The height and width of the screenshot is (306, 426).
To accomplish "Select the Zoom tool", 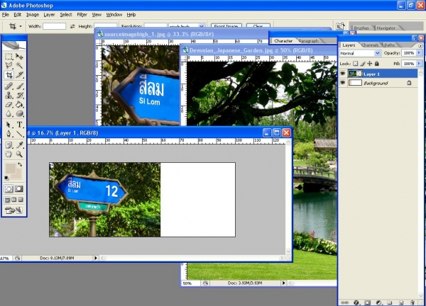I will click(19, 154).
